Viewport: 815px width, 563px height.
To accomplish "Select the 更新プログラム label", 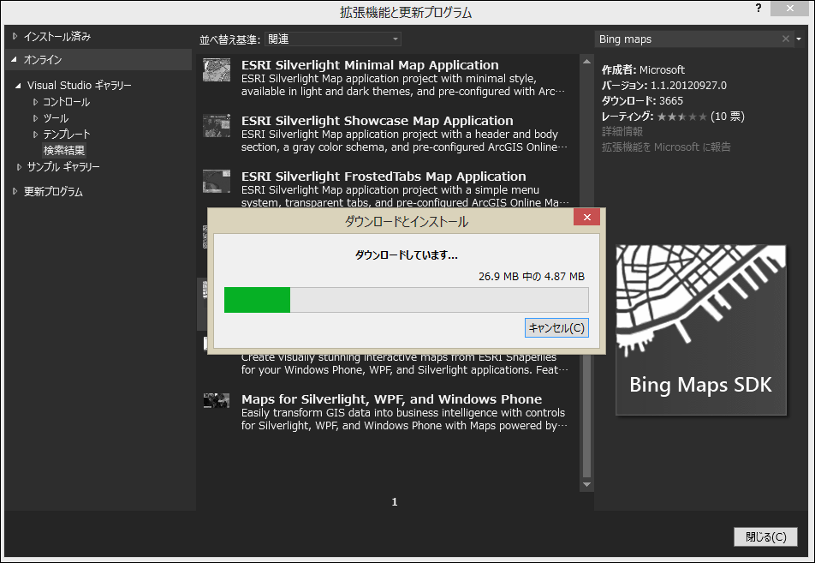I will click(x=53, y=191).
